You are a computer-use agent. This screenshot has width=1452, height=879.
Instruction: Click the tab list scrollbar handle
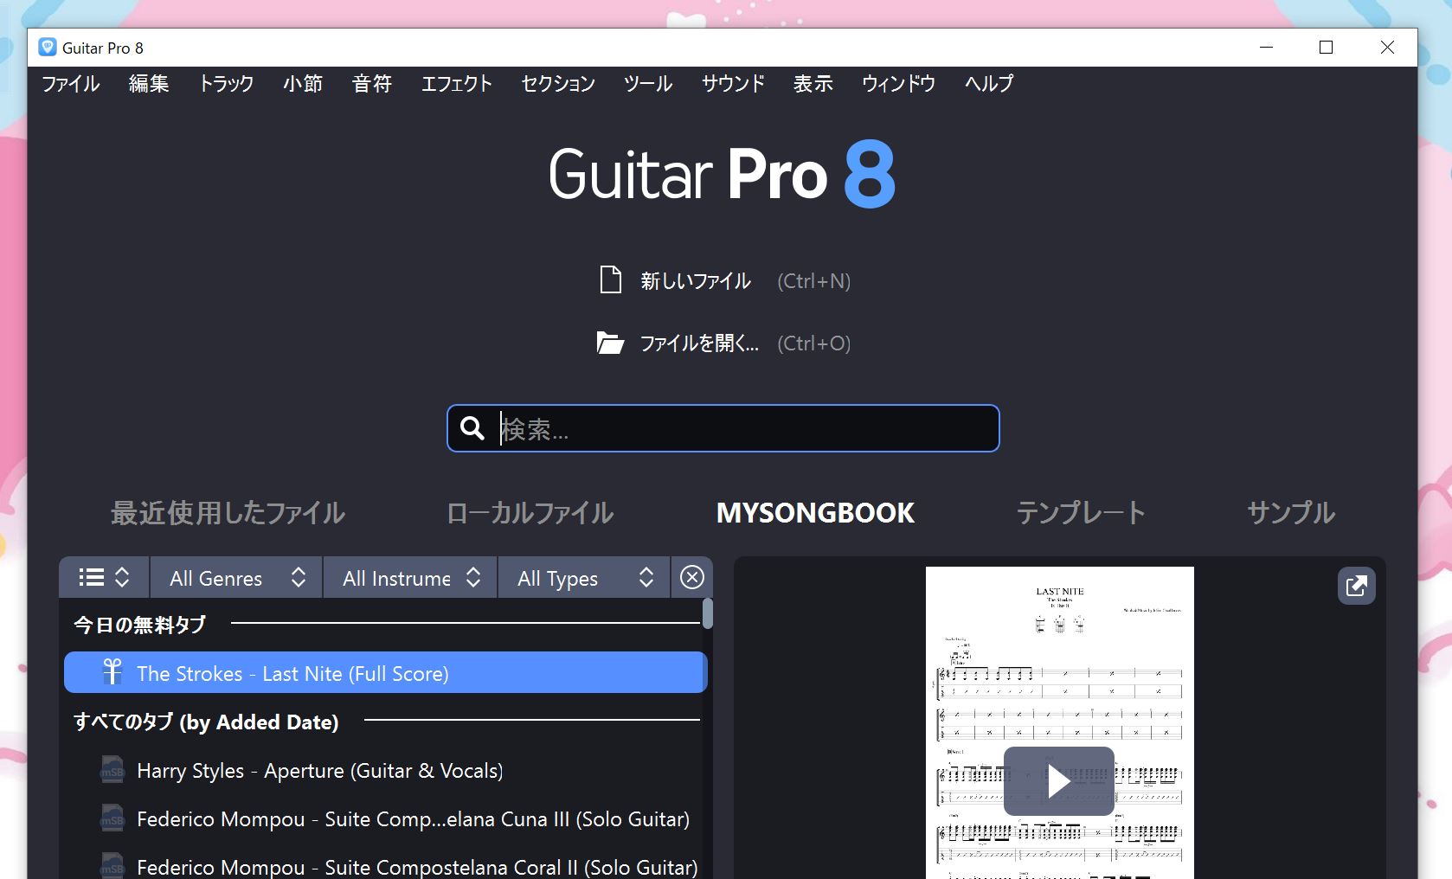(708, 613)
